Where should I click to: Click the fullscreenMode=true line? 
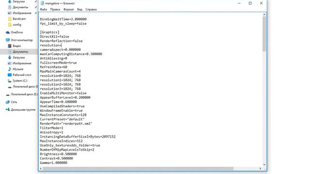(58, 63)
